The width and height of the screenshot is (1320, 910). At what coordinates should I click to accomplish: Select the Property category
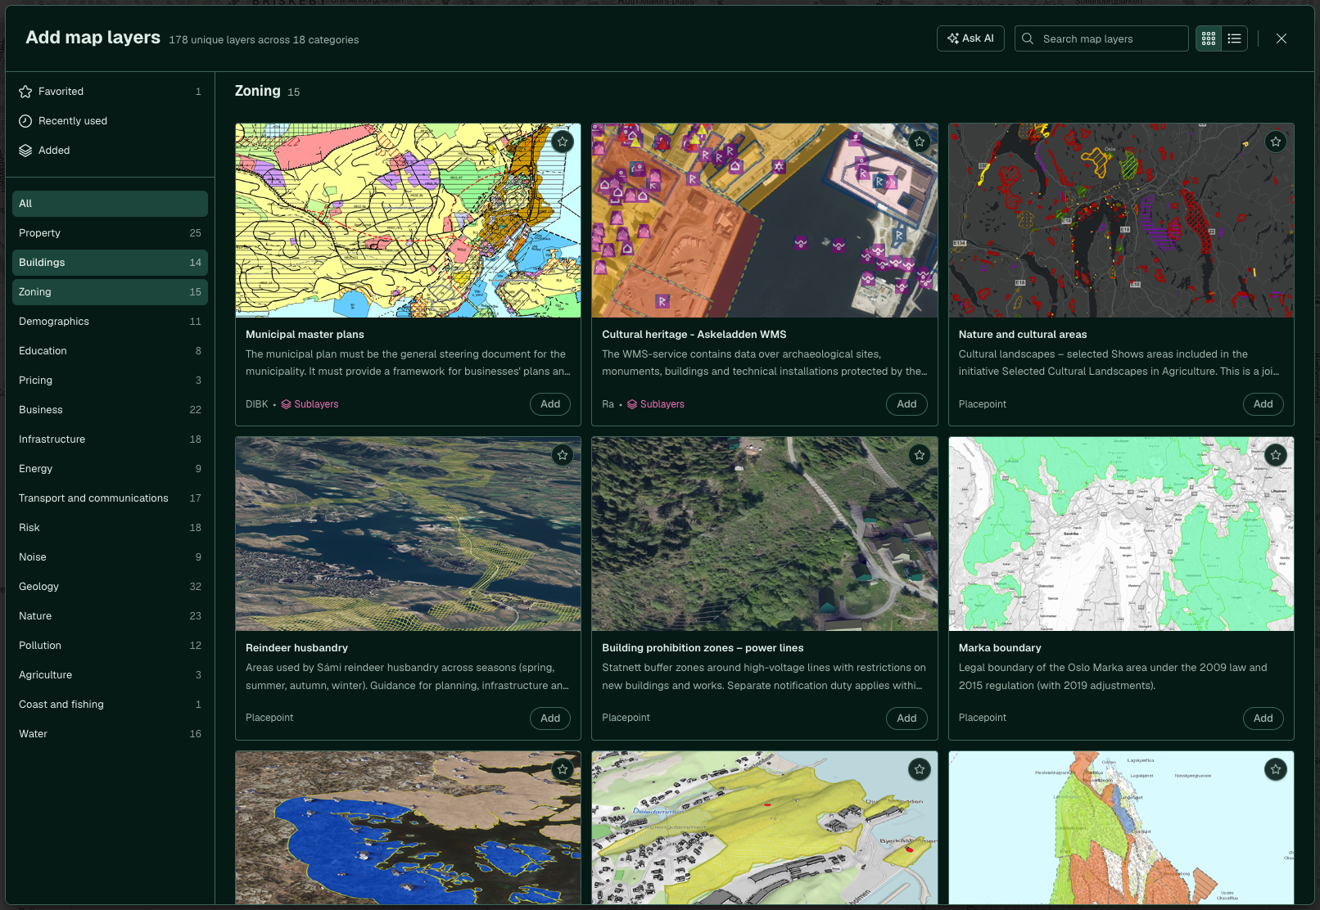[110, 233]
